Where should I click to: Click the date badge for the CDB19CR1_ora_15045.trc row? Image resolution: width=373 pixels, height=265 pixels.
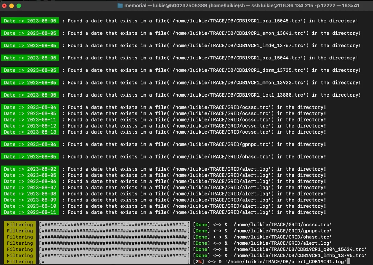coord(30,21)
